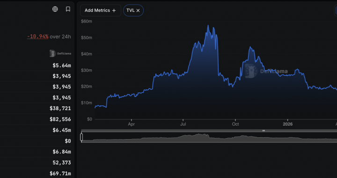Click the left handle of the range slider
Image resolution: width=337 pixels, height=178 pixels.
(81, 137)
